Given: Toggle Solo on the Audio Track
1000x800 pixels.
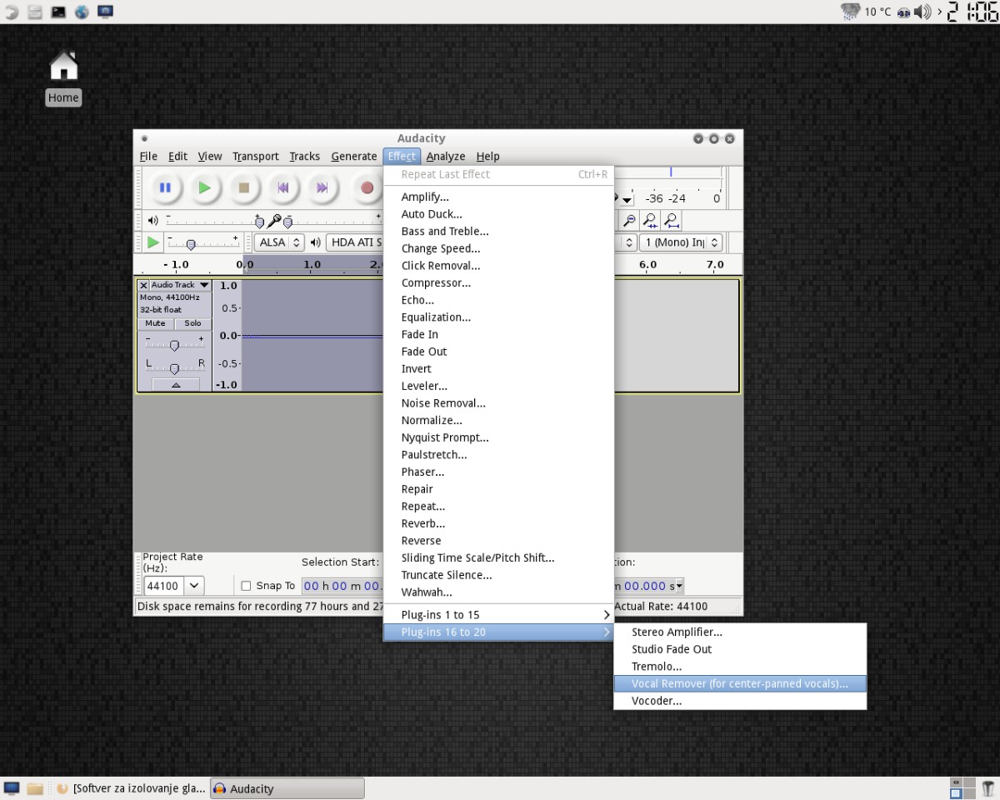Looking at the screenshot, I should 192,323.
